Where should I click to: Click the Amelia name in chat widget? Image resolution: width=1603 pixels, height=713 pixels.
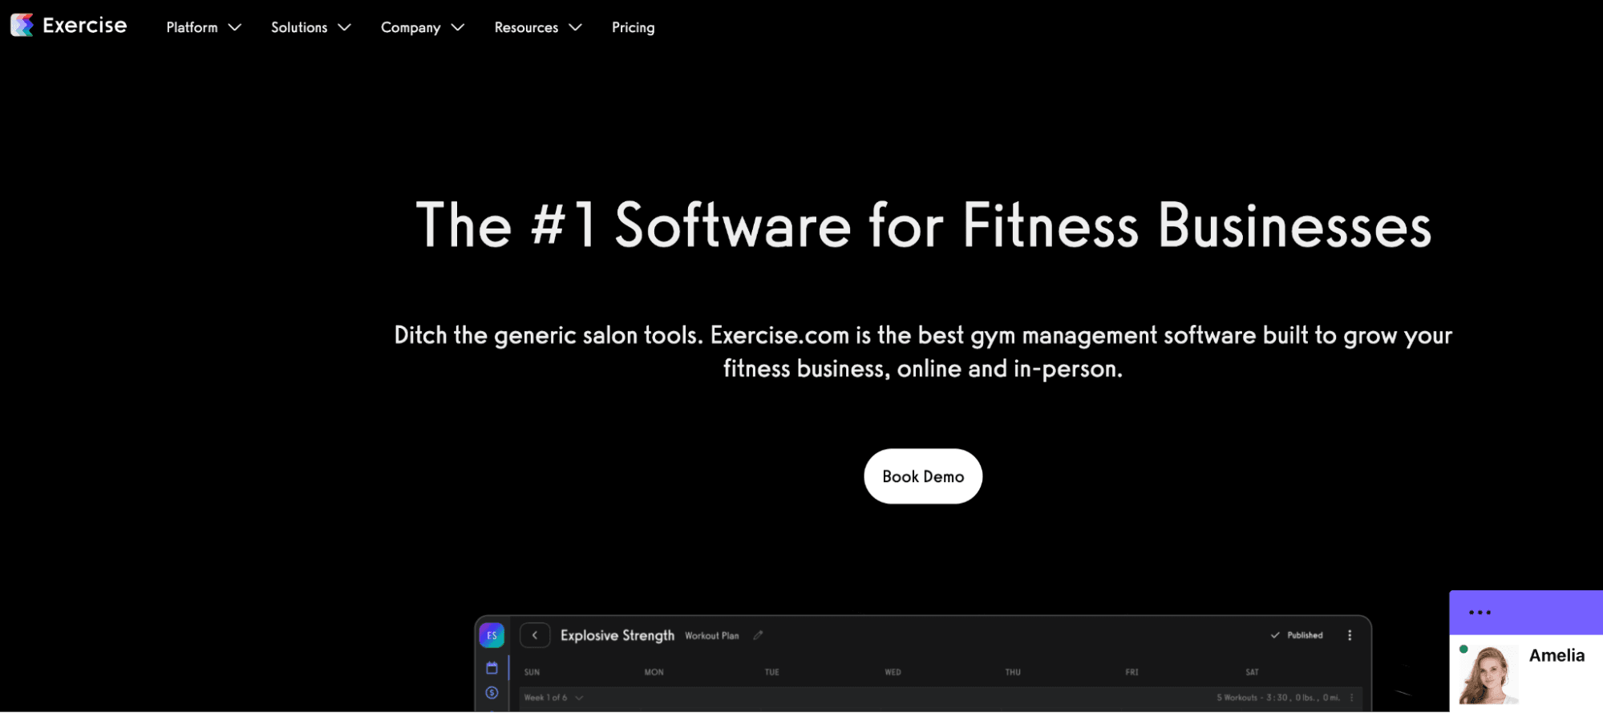[1556, 655]
